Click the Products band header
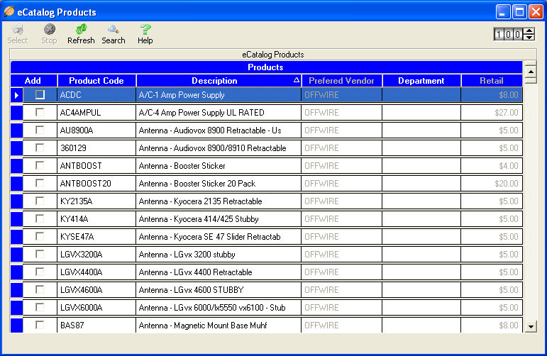547x356 pixels. (x=266, y=67)
